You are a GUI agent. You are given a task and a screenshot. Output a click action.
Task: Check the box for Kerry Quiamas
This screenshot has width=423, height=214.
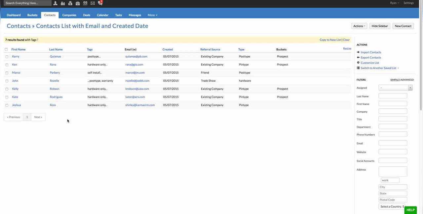(7, 57)
